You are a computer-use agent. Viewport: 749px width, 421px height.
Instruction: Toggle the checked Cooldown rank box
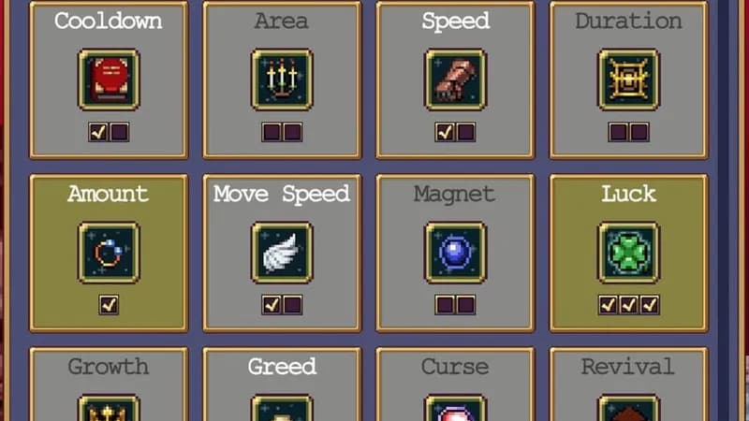(98, 132)
